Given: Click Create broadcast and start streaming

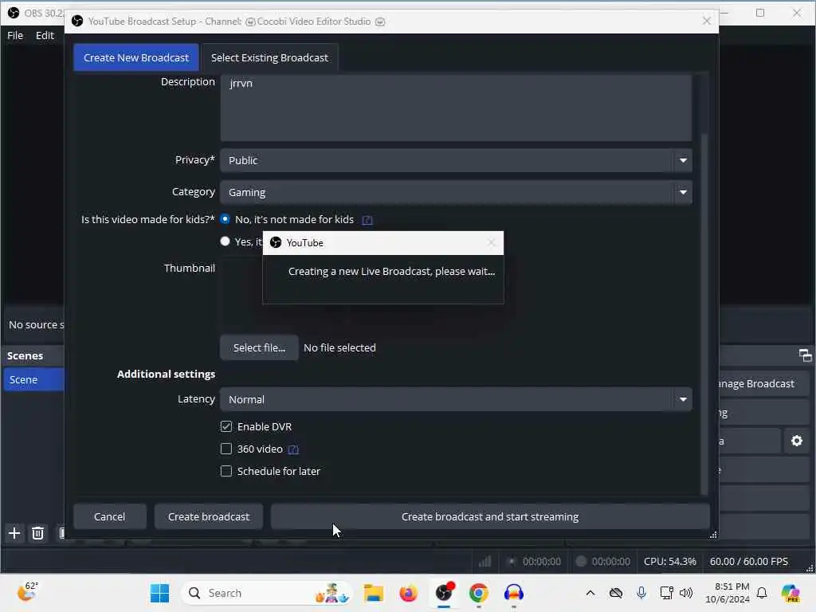Looking at the screenshot, I should coord(490,516).
